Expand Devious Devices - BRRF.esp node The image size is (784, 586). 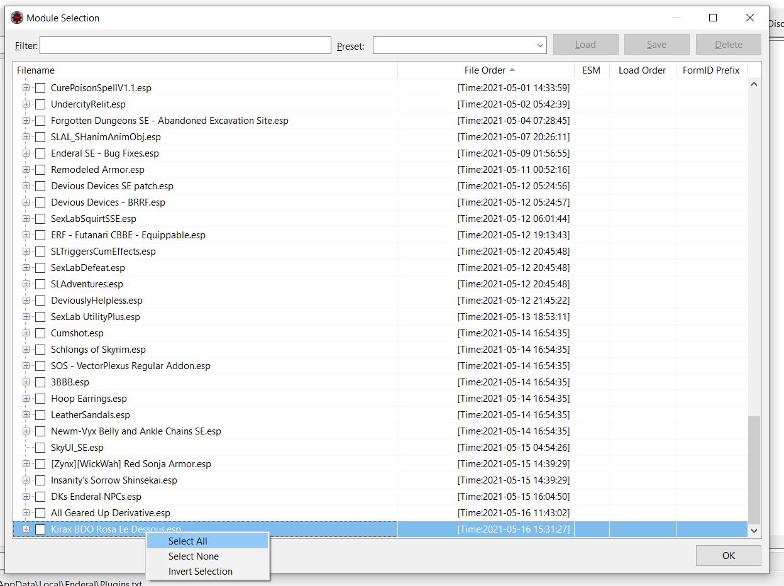(26, 202)
